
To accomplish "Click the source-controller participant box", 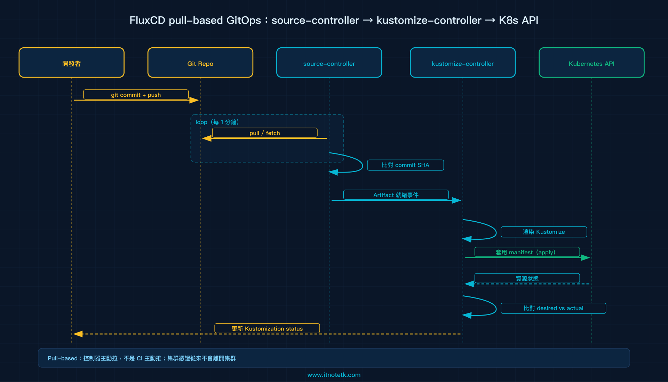I will (x=329, y=63).
